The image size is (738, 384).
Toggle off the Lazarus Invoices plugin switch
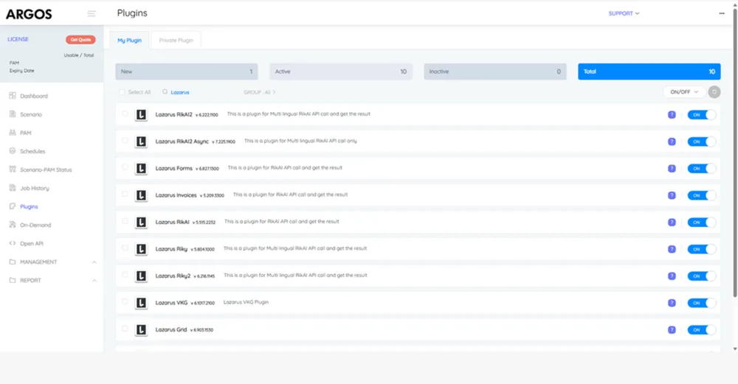[x=701, y=195]
